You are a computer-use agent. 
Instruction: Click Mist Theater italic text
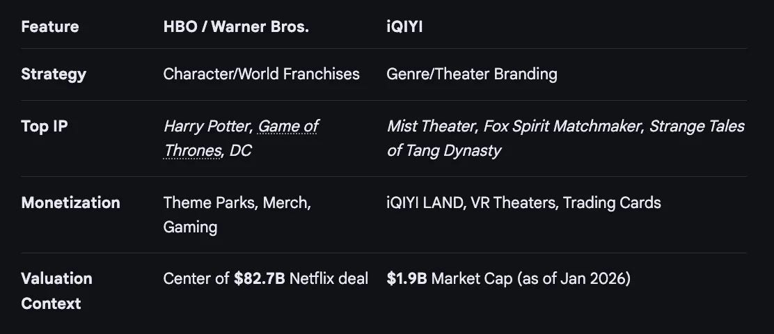(x=431, y=127)
